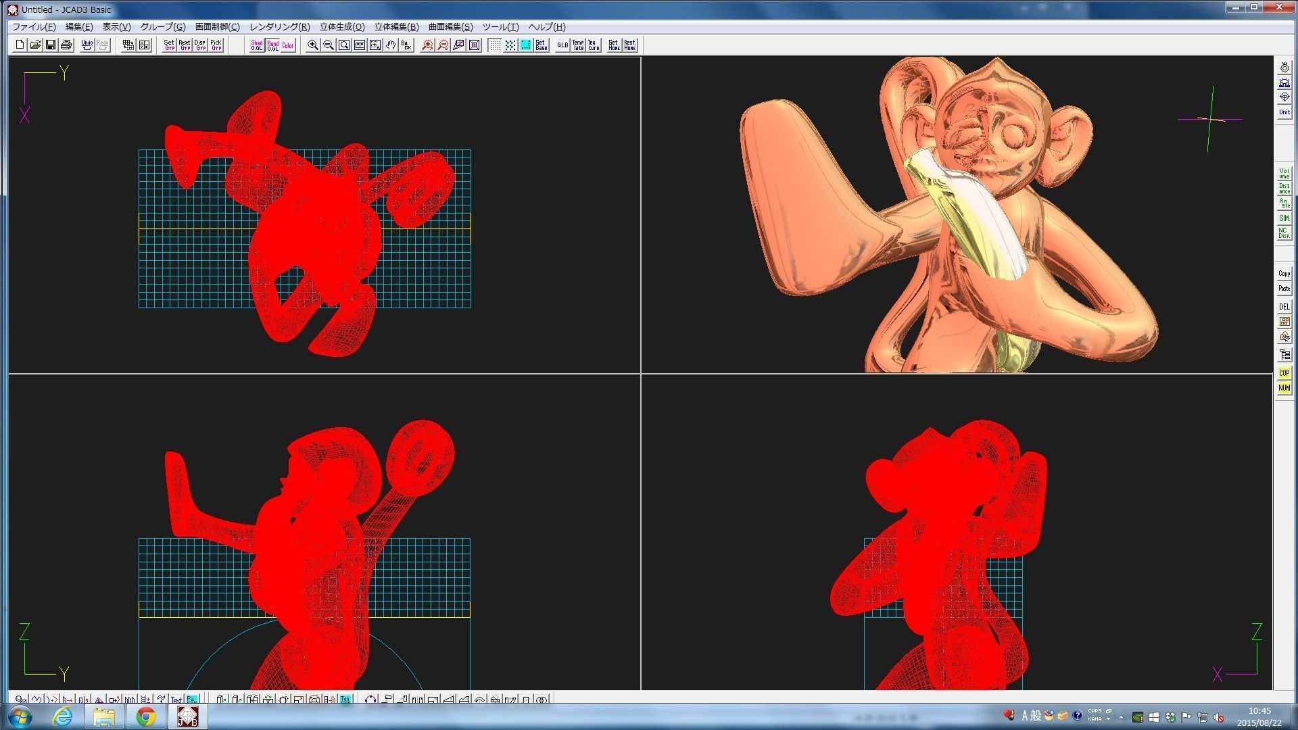Open the Color settings toolbar button

pyautogui.click(x=288, y=45)
